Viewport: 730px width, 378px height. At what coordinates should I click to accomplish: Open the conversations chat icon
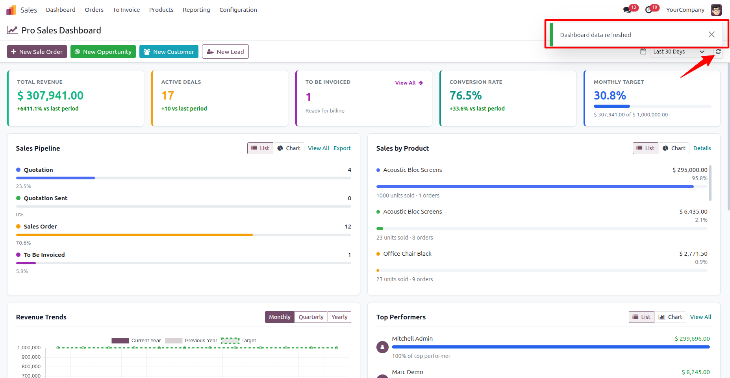[x=627, y=10]
